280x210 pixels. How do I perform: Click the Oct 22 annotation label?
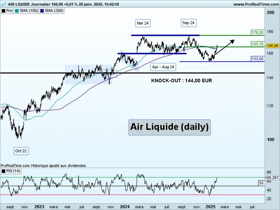21,151
